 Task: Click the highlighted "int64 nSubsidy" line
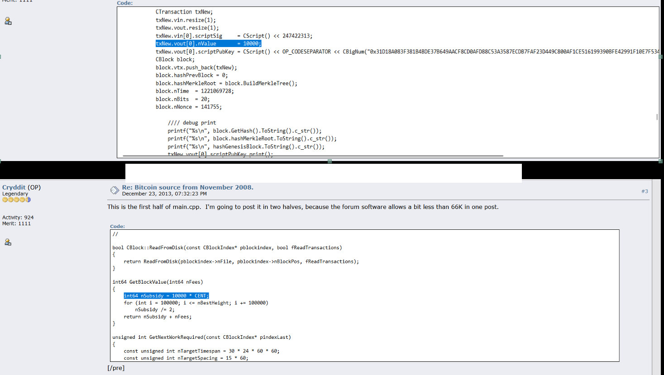pyautogui.click(x=166, y=296)
